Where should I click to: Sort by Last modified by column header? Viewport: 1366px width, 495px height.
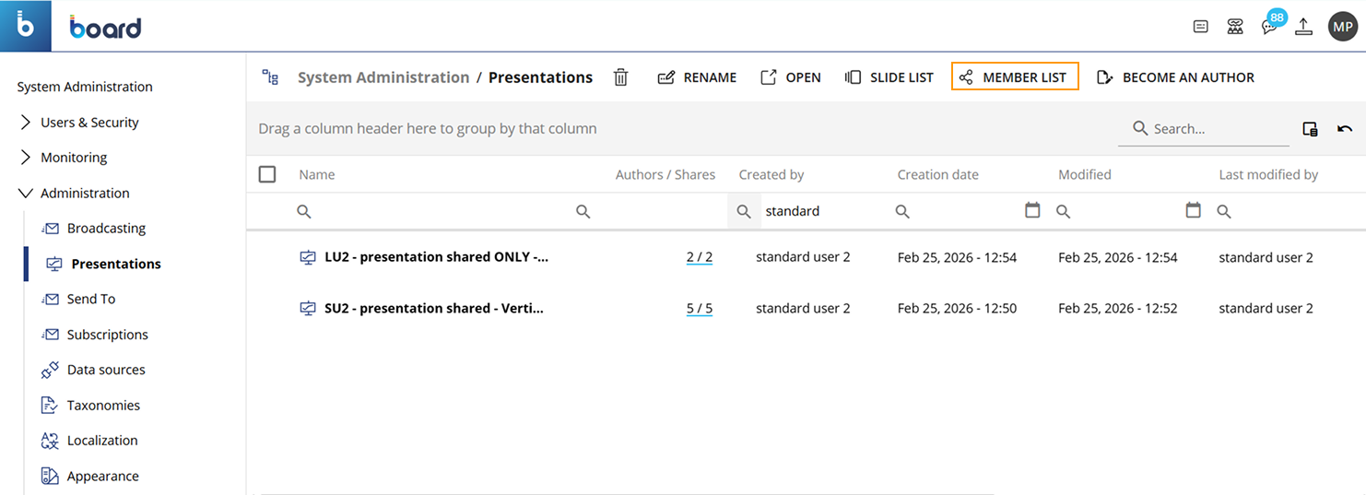click(x=1268, y=174)
